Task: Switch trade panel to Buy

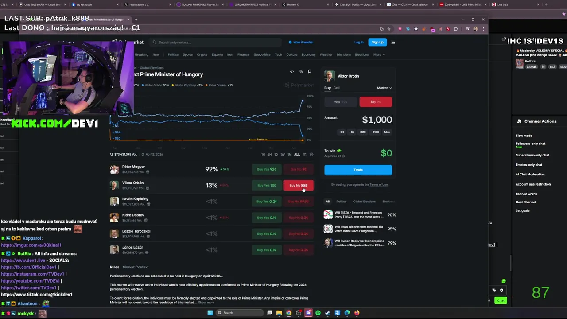Action: [x=327, y=88]
